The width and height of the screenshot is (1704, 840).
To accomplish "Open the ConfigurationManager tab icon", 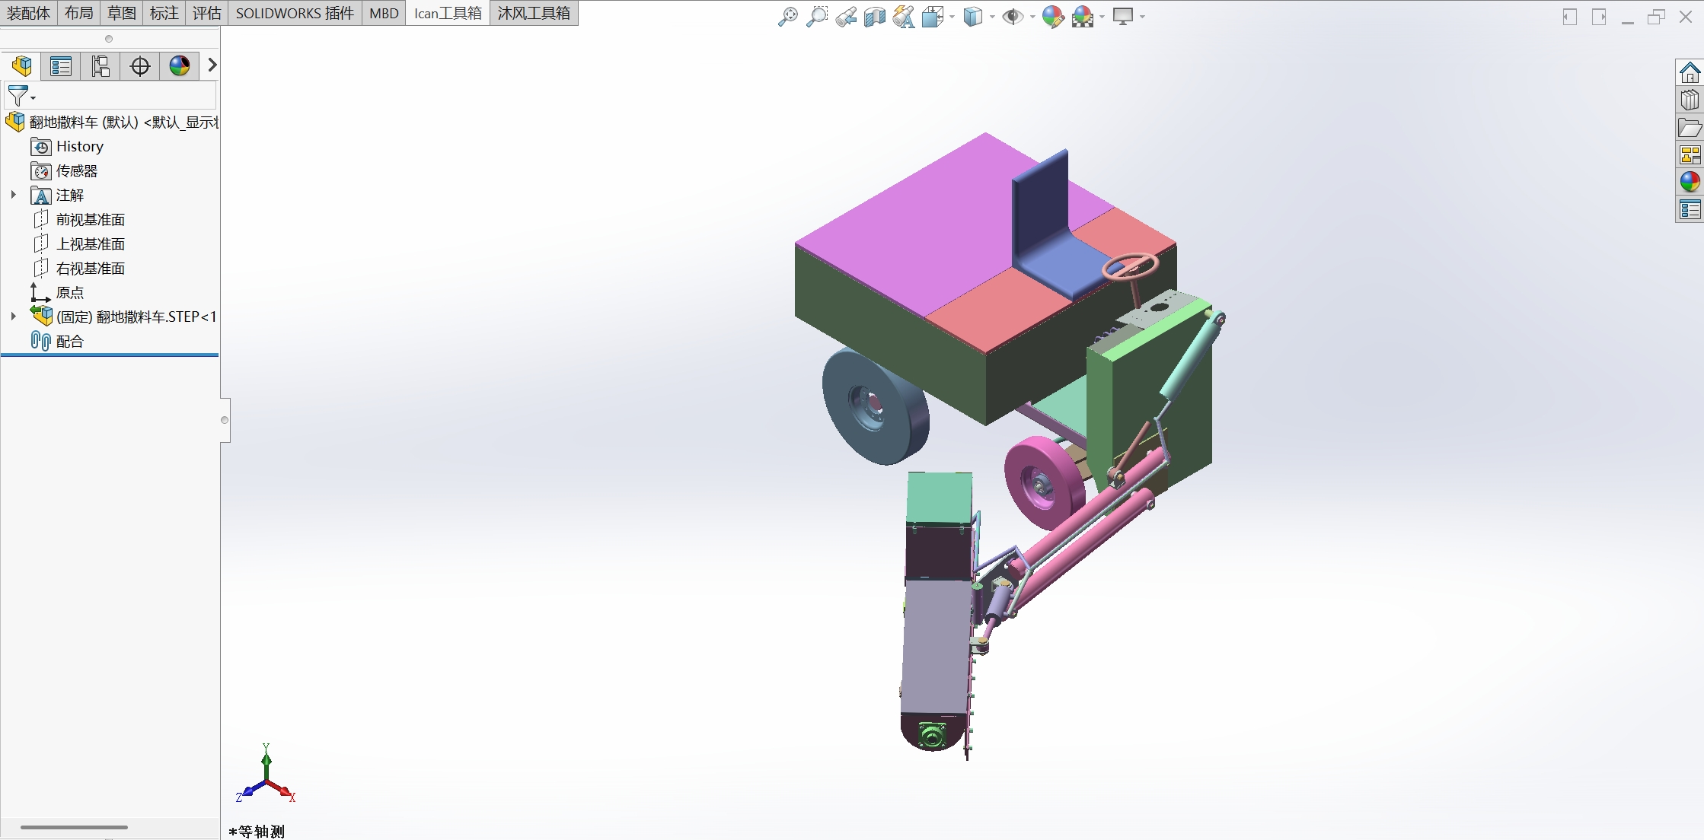I will pos(100,66).
